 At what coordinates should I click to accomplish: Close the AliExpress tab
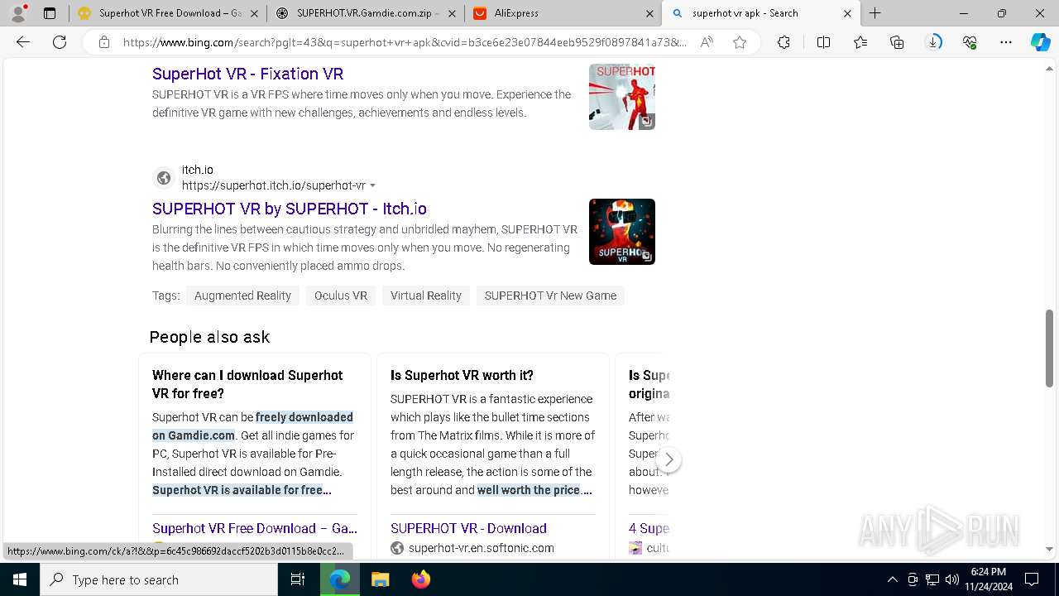tap(649, 13)
